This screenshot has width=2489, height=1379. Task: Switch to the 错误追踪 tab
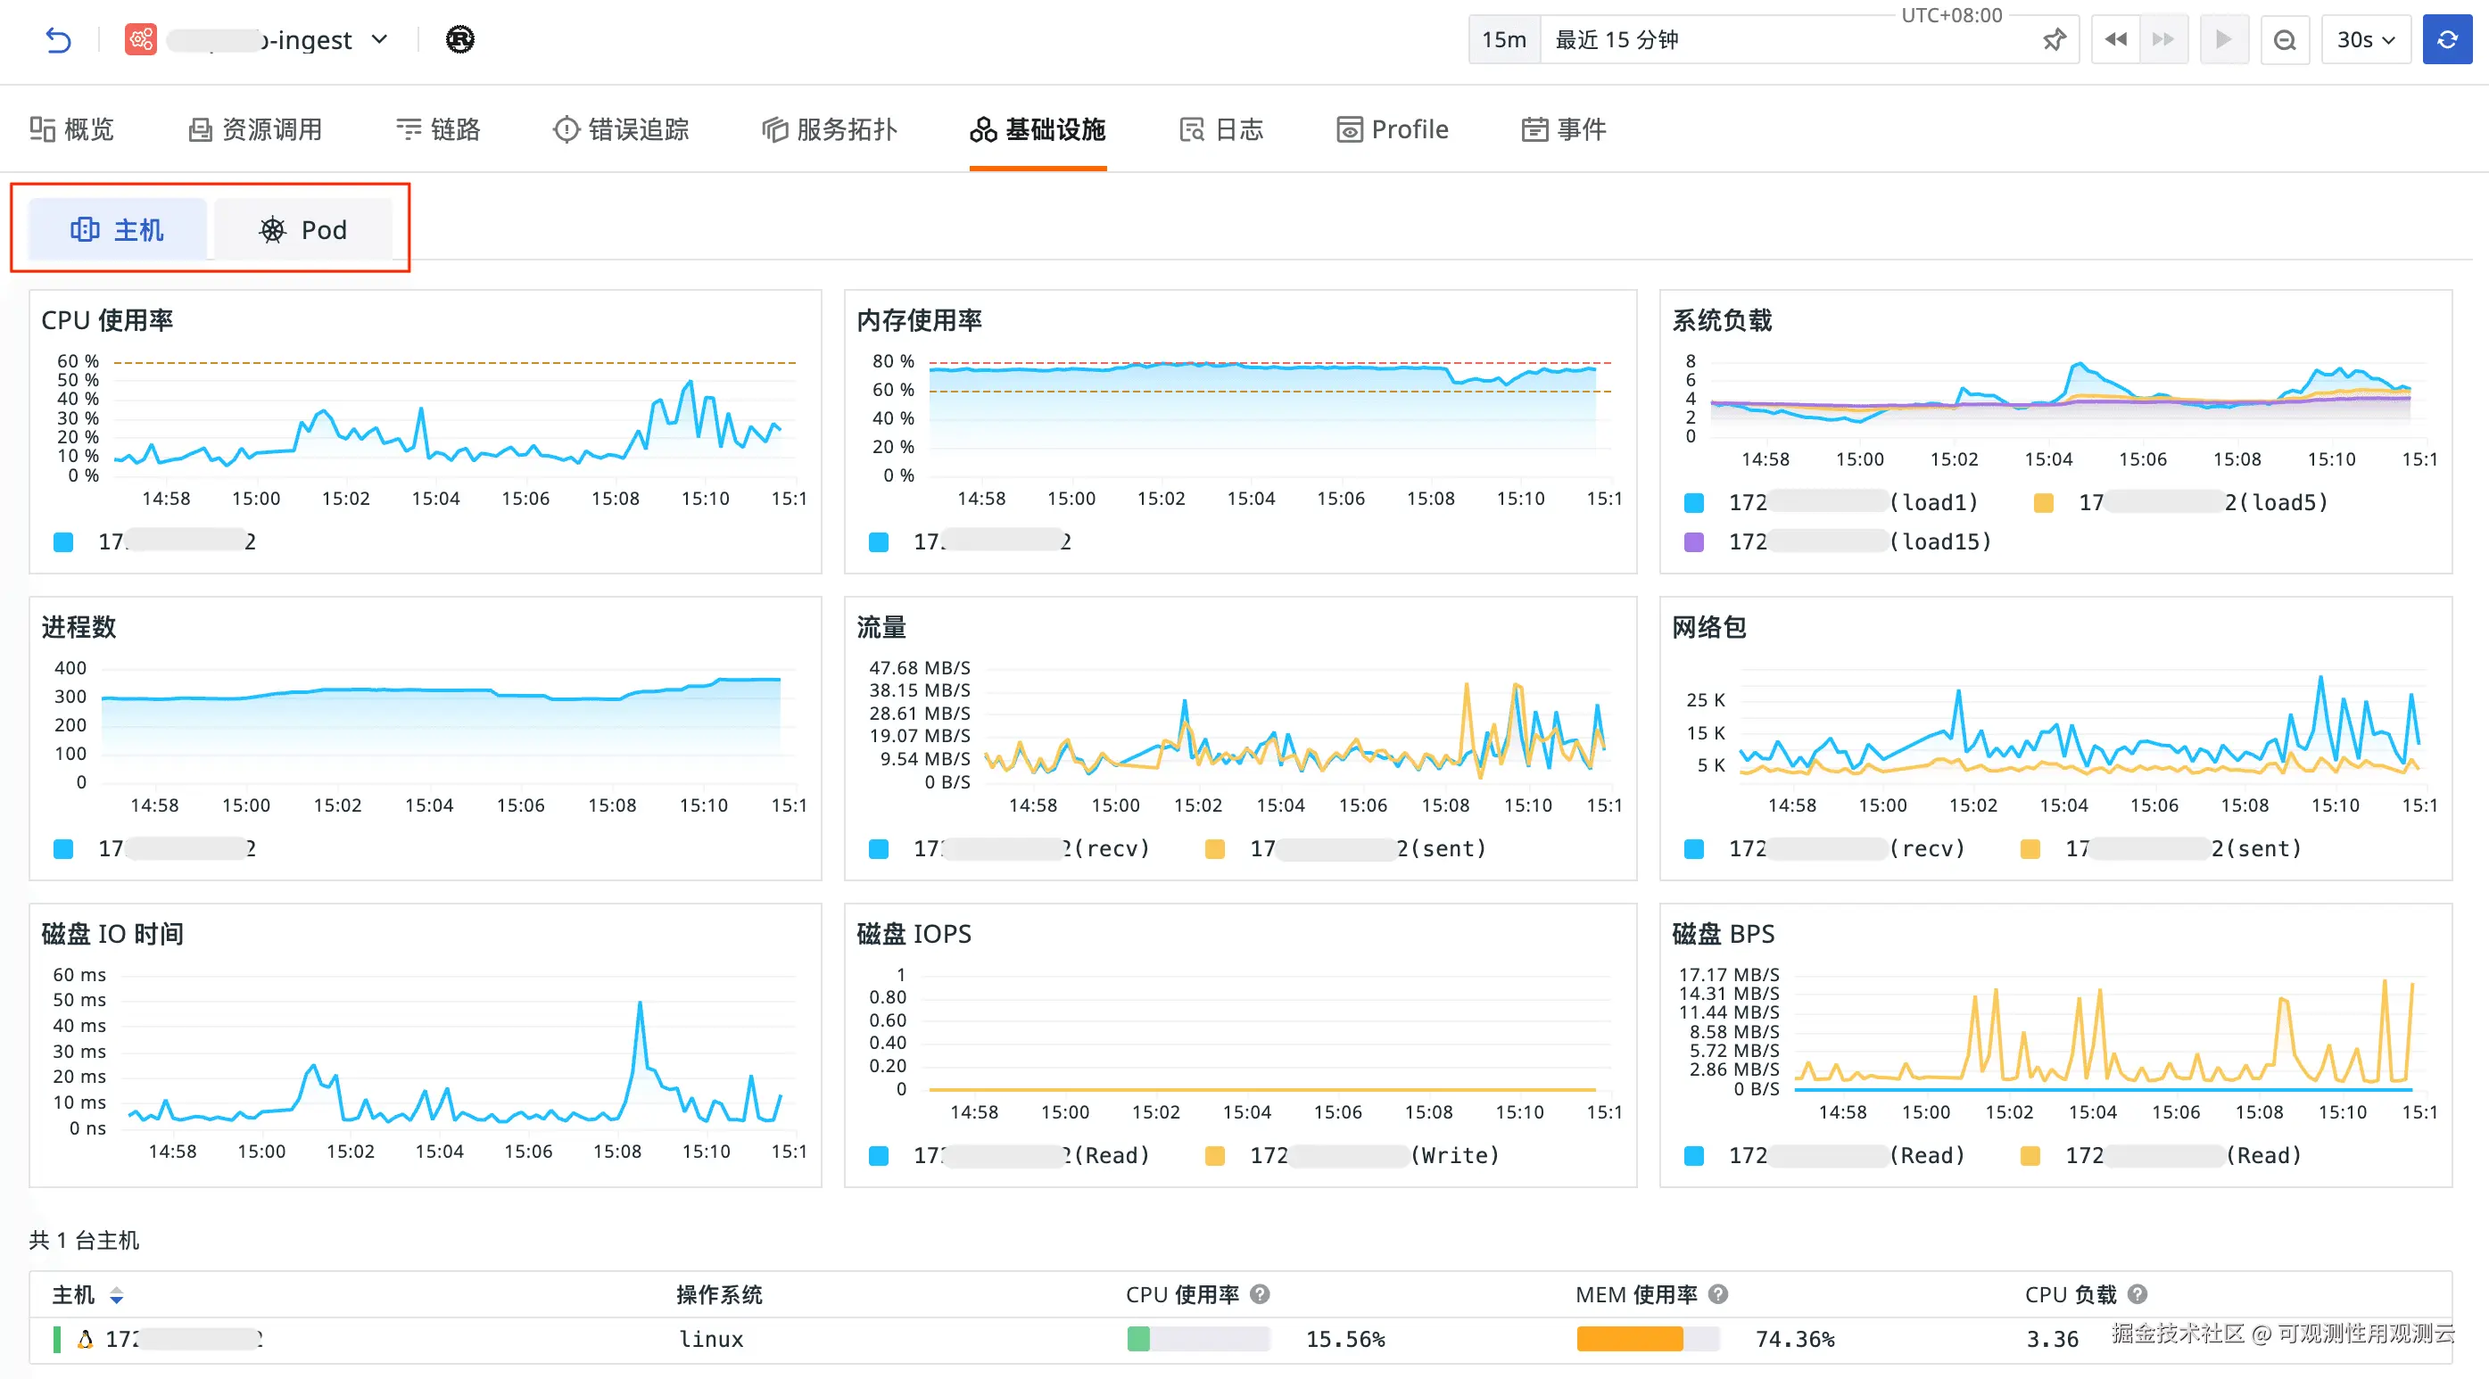(621, 129)
